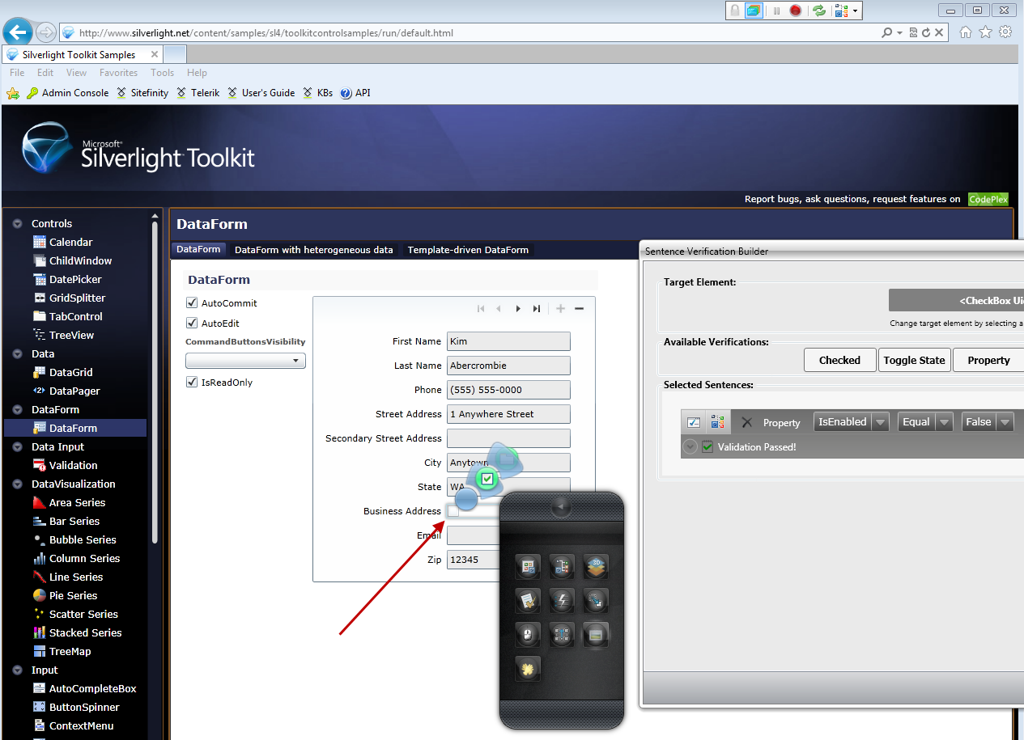Open Internet Explorer favorites star
Viewport: 1024px width, 740px height.
click(985, 32)
